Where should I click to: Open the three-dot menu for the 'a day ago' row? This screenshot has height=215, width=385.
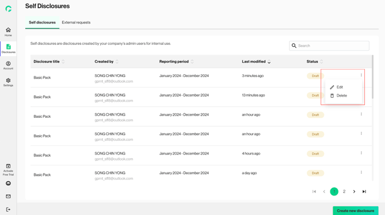361,172
